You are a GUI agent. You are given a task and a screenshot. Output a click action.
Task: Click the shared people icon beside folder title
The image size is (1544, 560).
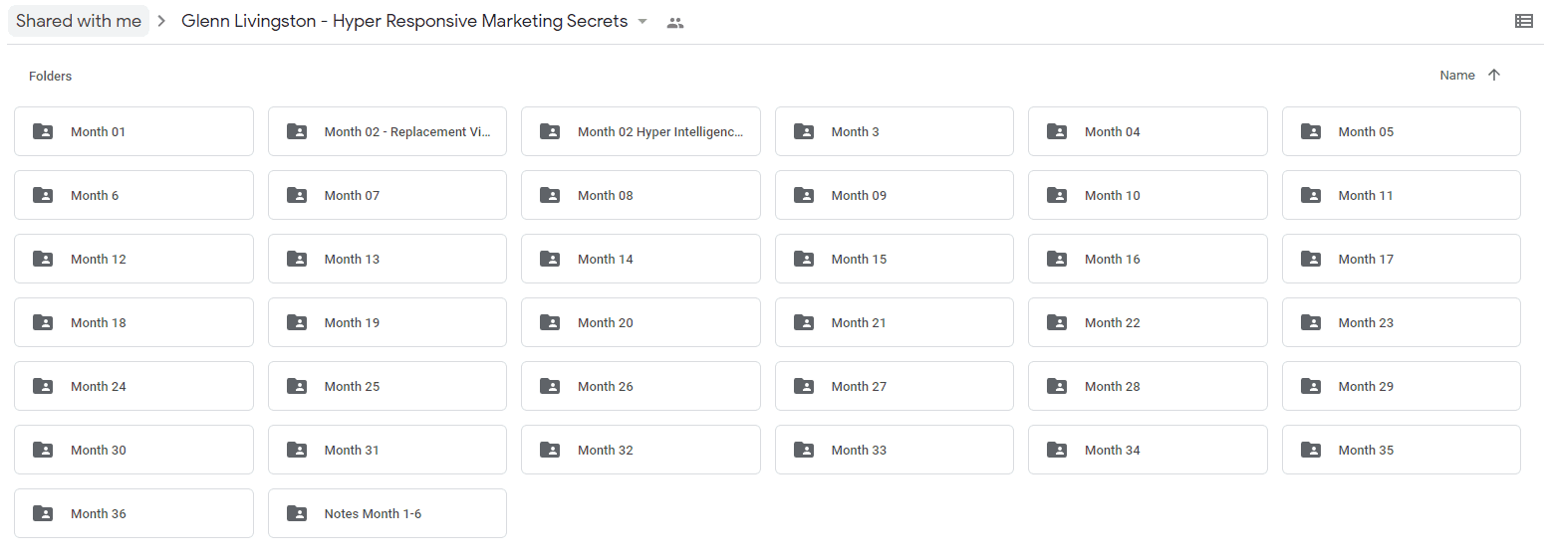675,22
